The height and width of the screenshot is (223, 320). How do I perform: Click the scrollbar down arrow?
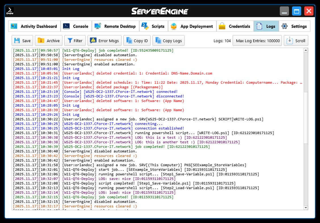[306, 208]
